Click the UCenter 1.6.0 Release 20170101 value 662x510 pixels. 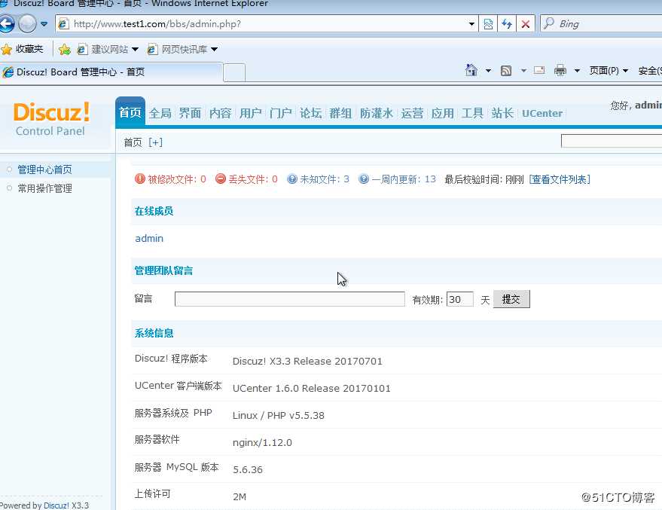312,389
